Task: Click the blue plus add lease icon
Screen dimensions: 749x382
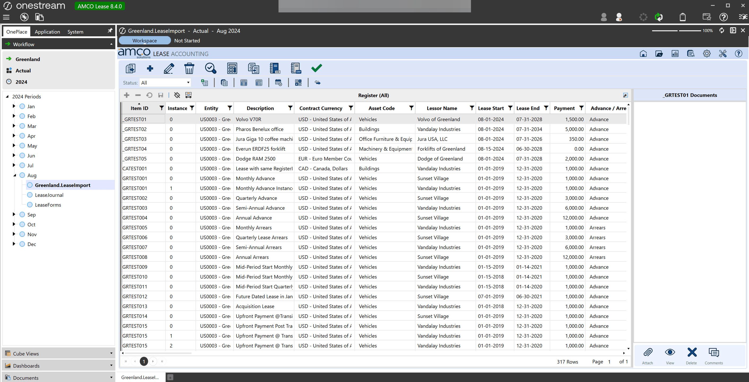Action: (x=150, y=68)
